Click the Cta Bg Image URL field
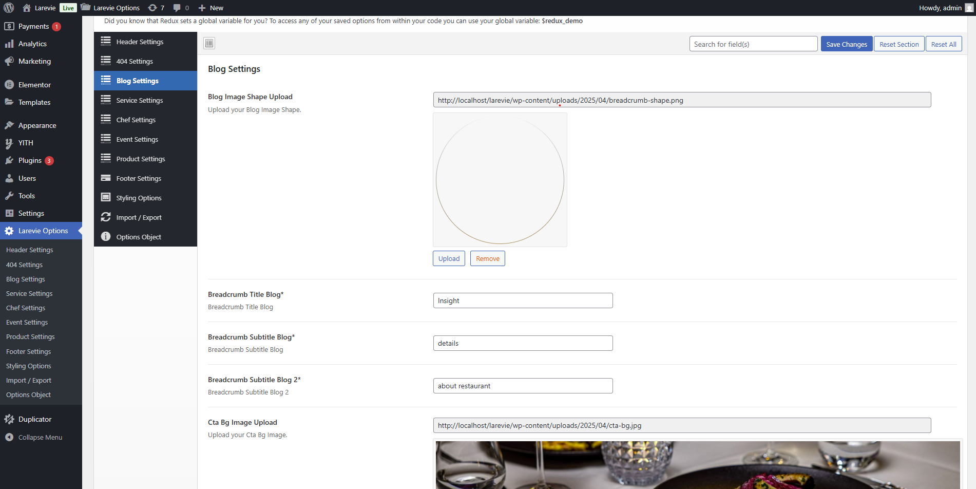 pyautogui.click(x=682, y=425)
